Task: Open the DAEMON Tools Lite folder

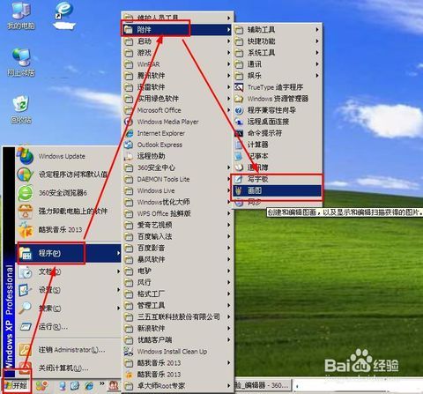Action: 177,179
